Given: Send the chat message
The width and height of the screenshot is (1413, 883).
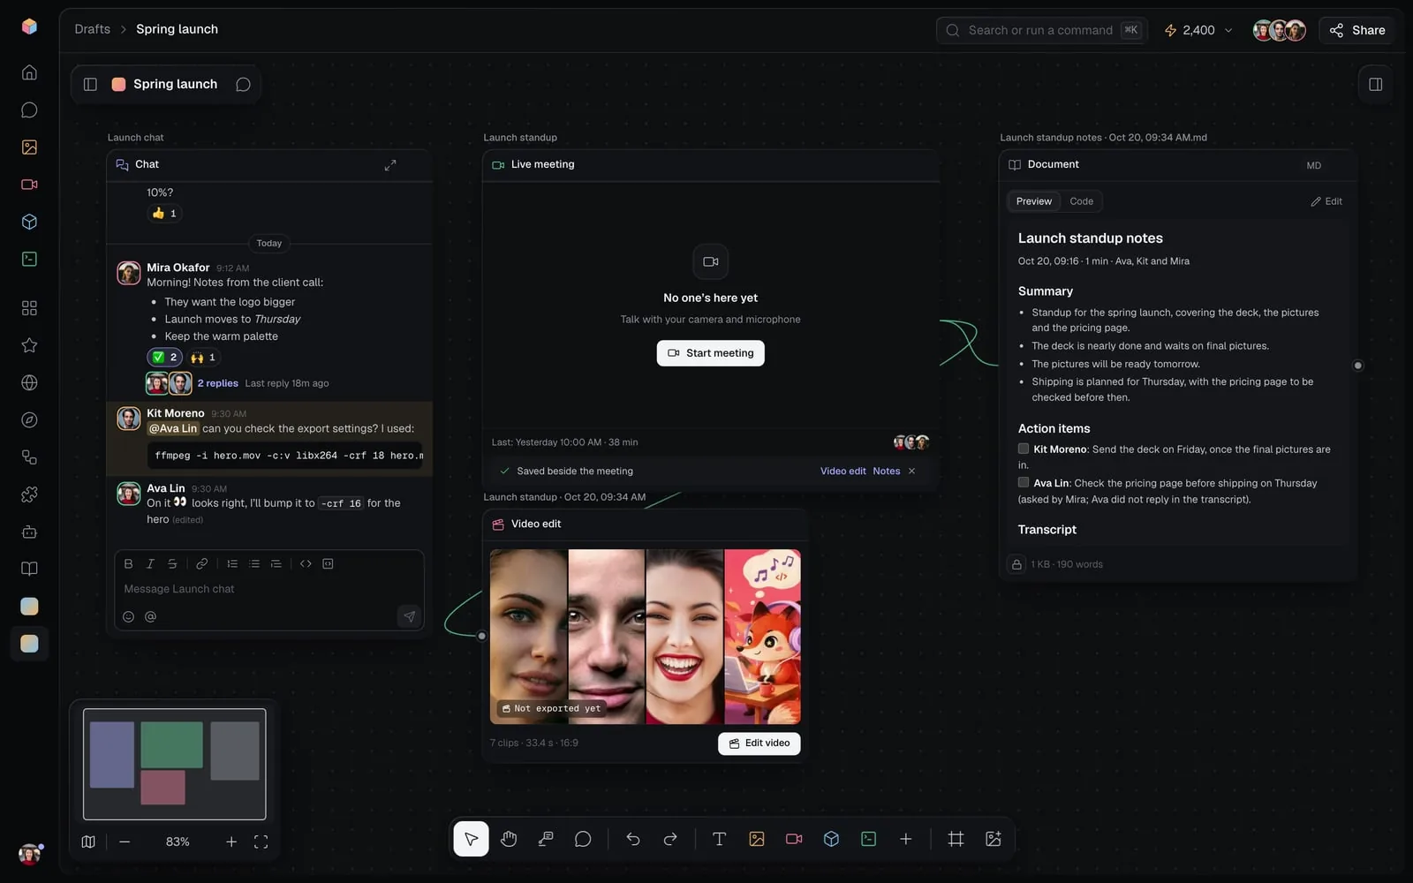Looking at the screenshot, I should click(x=409, y=616).
